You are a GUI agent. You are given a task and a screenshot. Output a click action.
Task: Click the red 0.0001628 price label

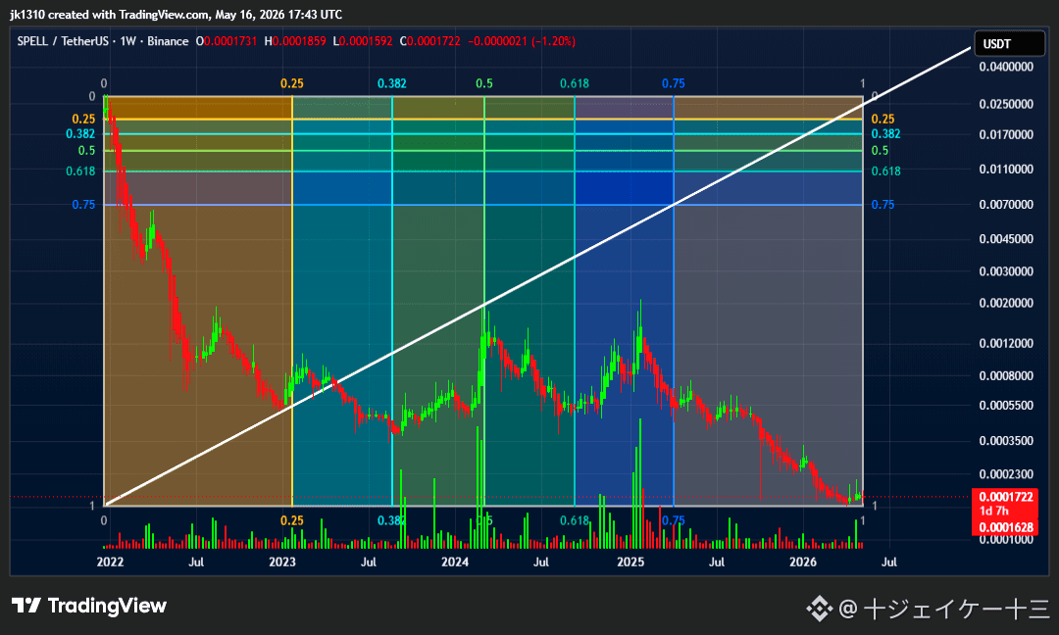click(1006, 527)
